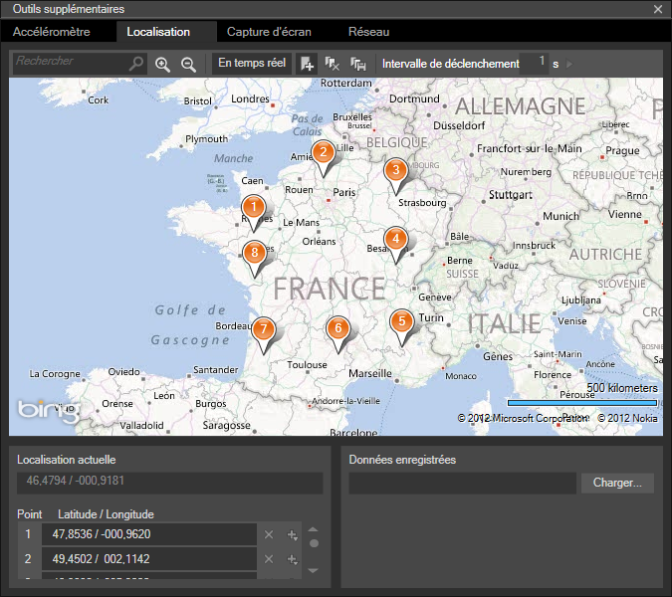The image size is (672, 597).
Task: Activate the add pushpin tool
Action: pos(307,64)
